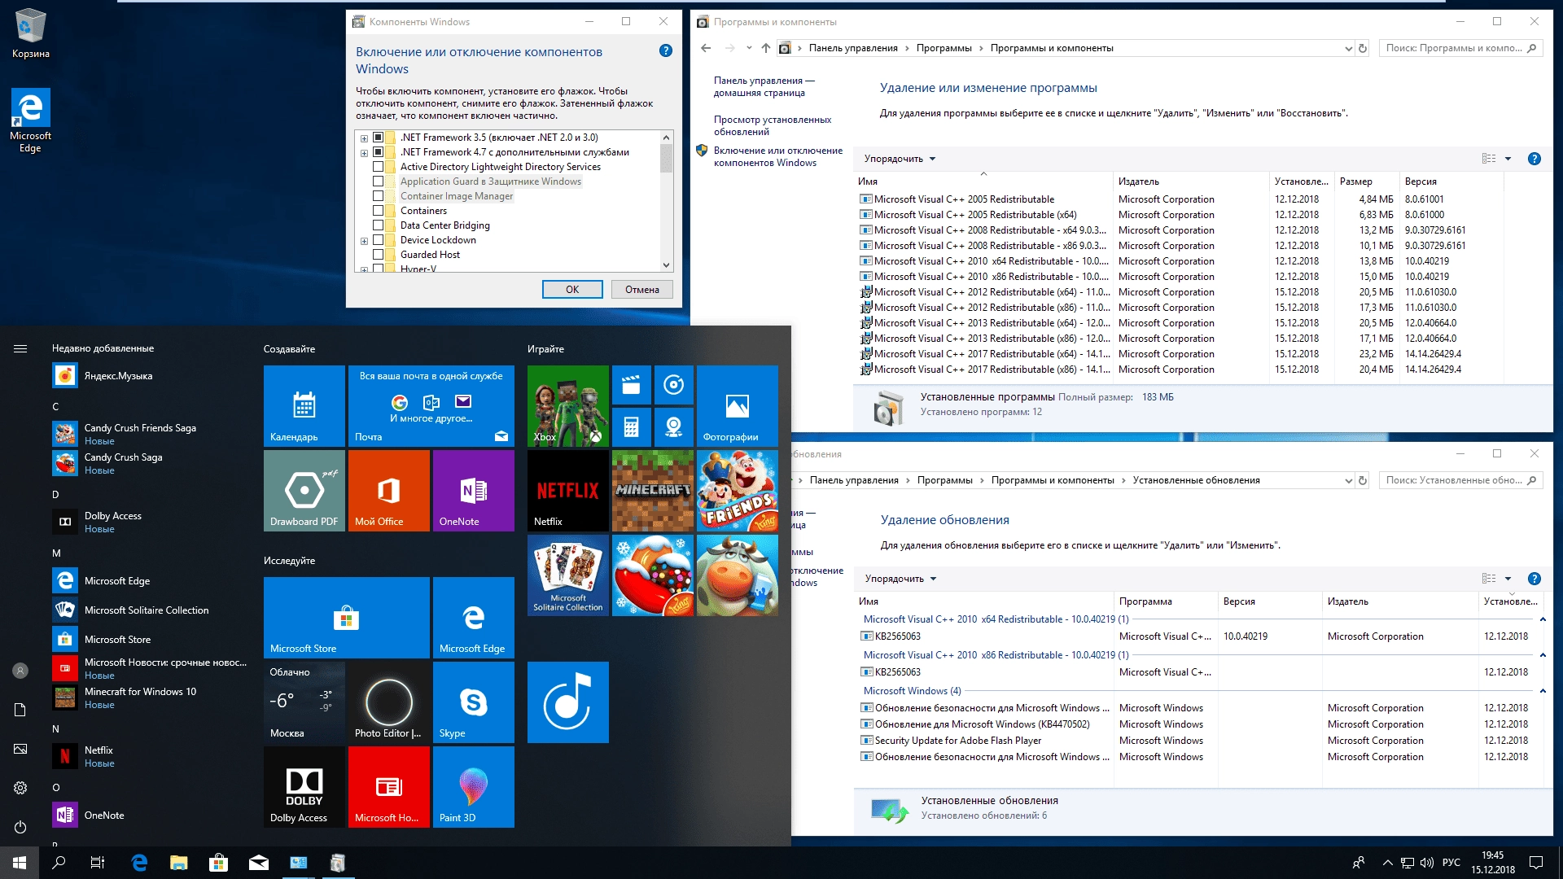Open Панель управления — домашняя страница link
The image size is (1563, 879).
(764, 86)
